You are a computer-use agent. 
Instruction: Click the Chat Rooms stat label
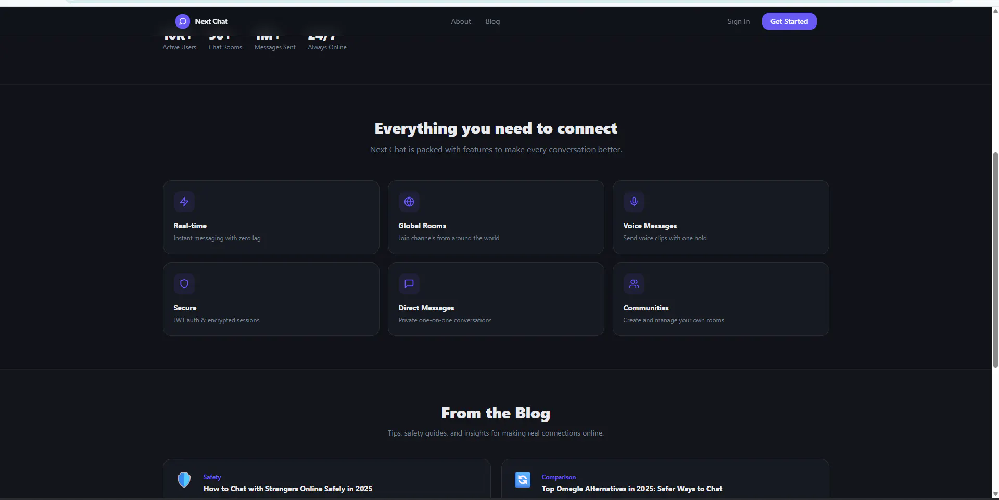pyautogui.click(x=225, y=47)
